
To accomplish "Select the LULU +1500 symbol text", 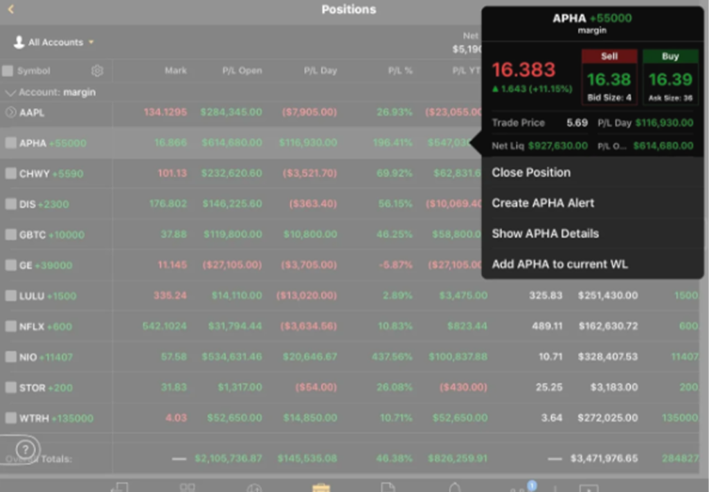I will (48, 296).
